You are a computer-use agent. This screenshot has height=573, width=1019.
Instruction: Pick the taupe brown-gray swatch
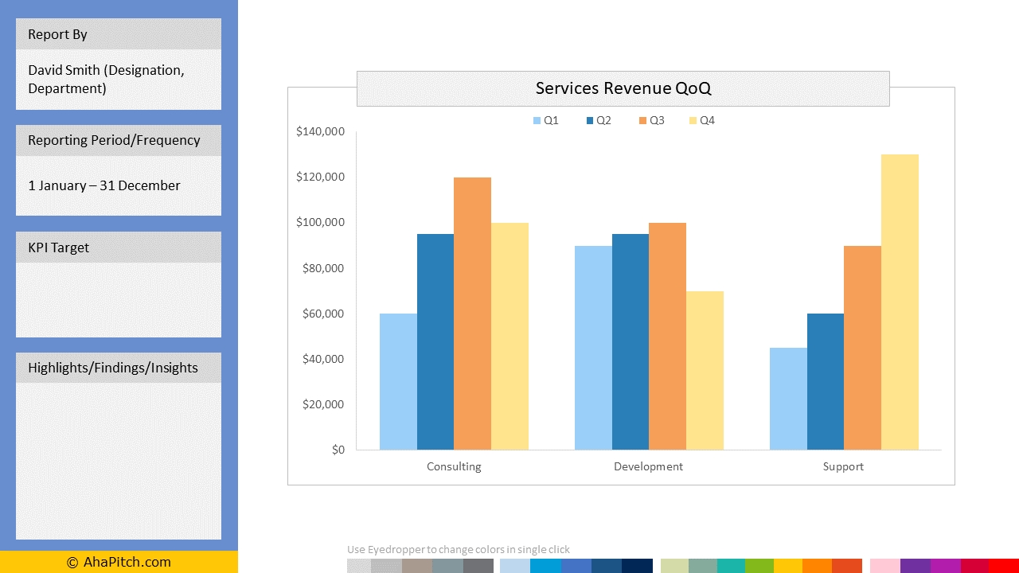point(417,566)
